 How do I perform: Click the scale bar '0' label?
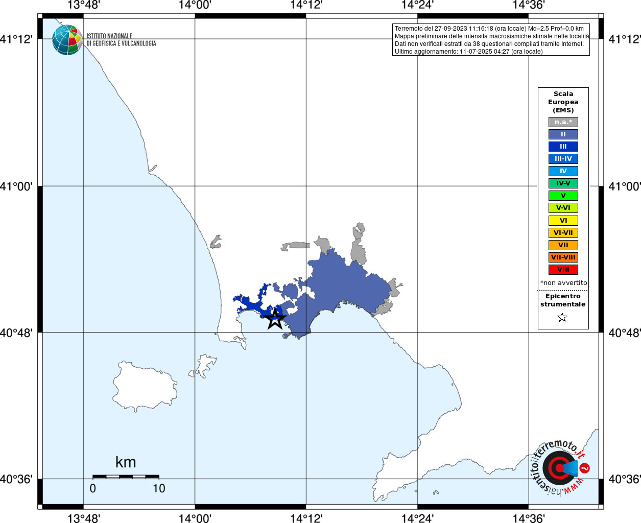click(92, 488)
